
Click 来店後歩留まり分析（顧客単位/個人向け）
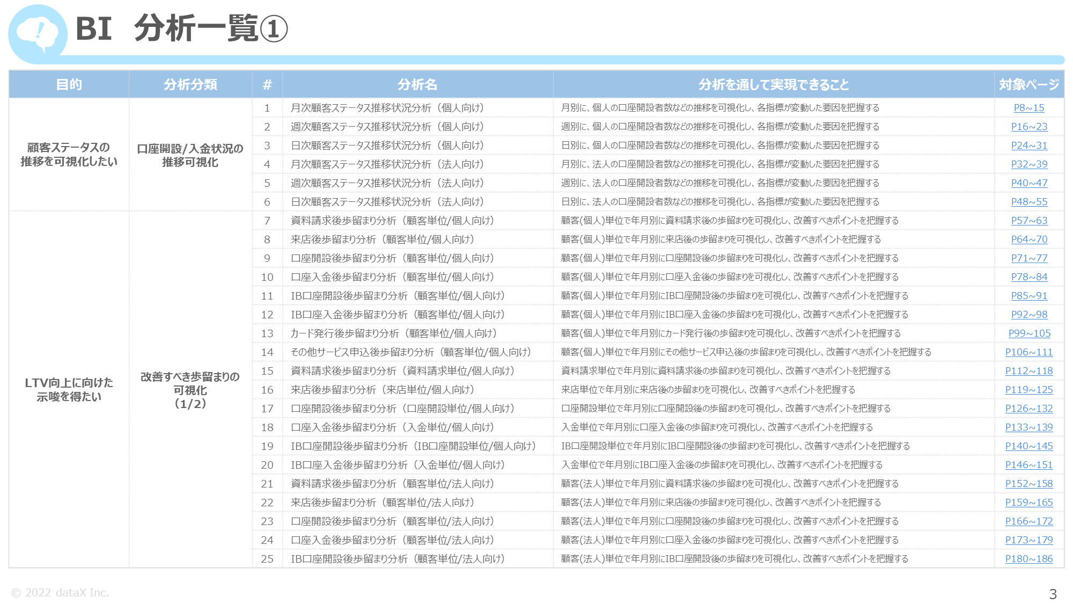(383, 239)
